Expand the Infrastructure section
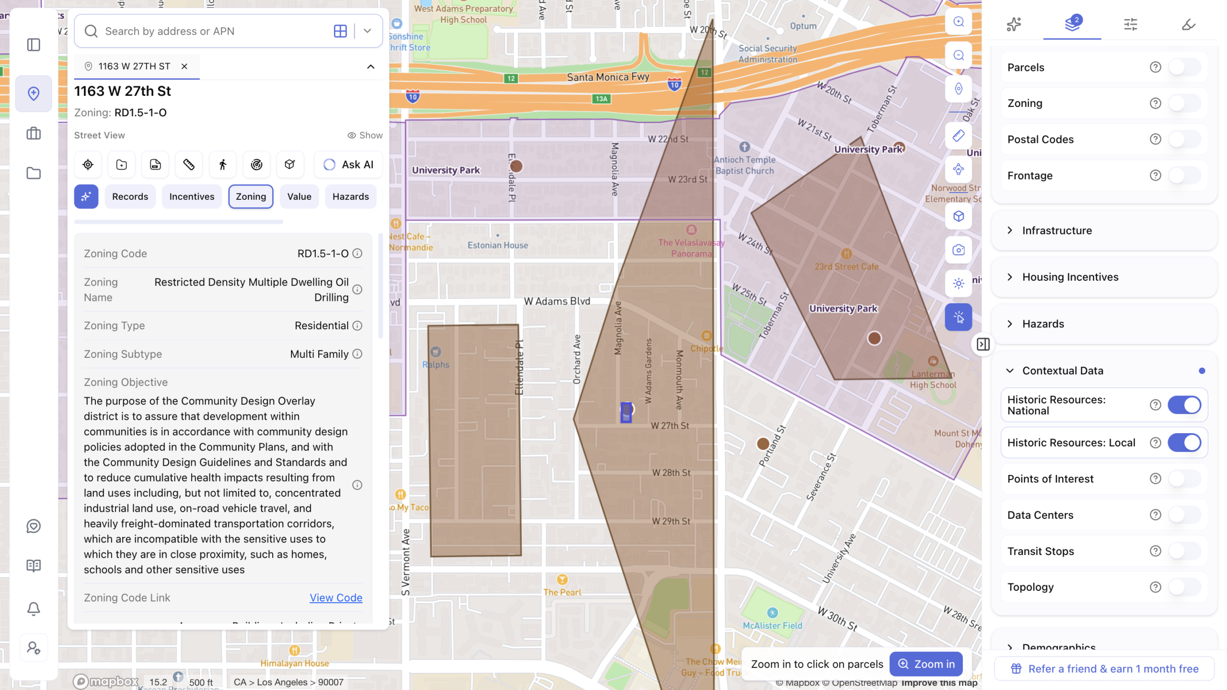 coord(1104,230)
